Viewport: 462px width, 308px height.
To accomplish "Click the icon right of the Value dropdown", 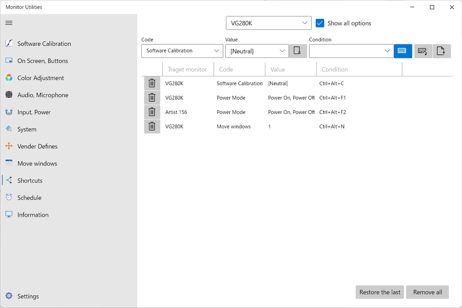I will coord(298,51).
